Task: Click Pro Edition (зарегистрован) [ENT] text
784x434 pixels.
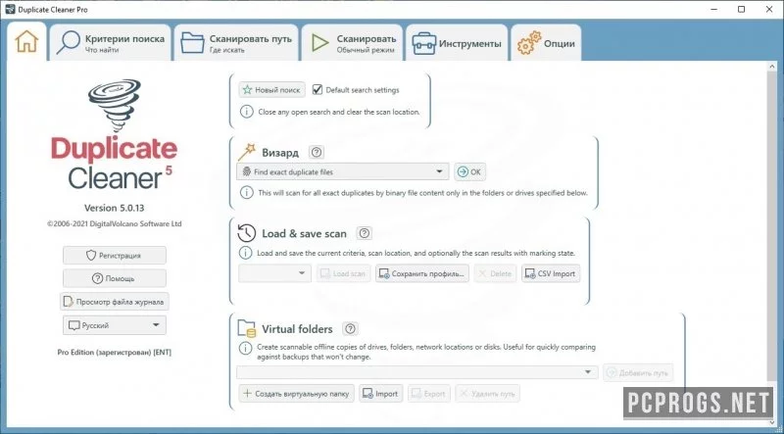Action: pyautogui.click(x=114, y=352)
